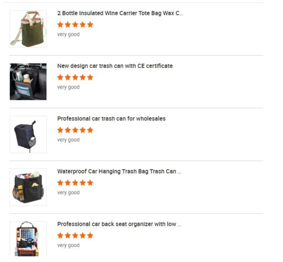Click the star rating under the CE certificate trash can

pos(75,77)
